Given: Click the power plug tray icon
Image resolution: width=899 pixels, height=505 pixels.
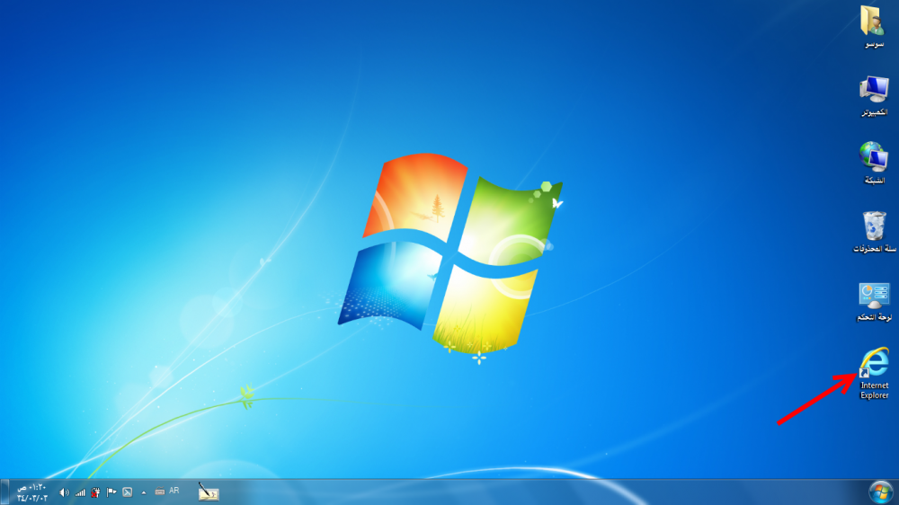Looking at the screenshot, I should tap(95, 492).
